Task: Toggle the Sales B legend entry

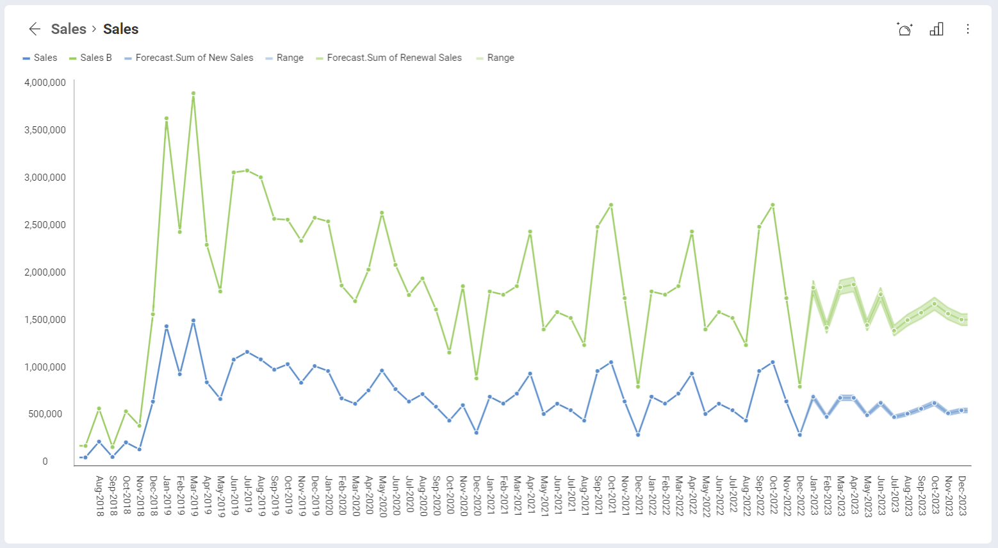Action: pyautogui.click(x=90, y=58)
